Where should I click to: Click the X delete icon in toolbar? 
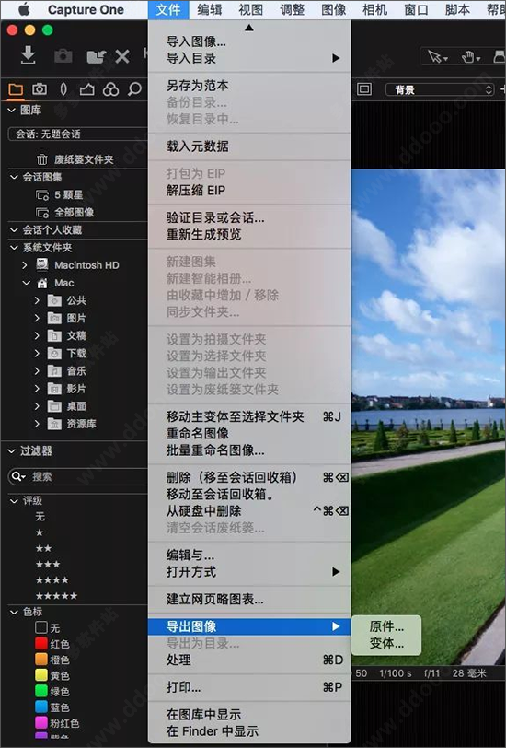122,57
